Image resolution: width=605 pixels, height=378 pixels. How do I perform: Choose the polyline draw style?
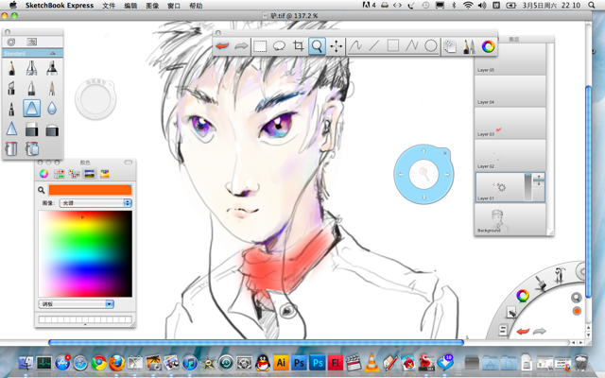(x=412, y=46)
